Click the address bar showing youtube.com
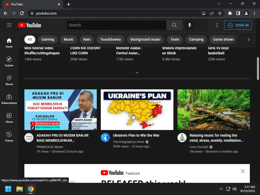 [x=115, y=13]
